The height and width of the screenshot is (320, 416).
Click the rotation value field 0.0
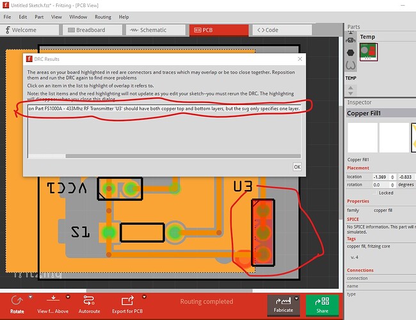pyautogui.click(x=381, y=185)
